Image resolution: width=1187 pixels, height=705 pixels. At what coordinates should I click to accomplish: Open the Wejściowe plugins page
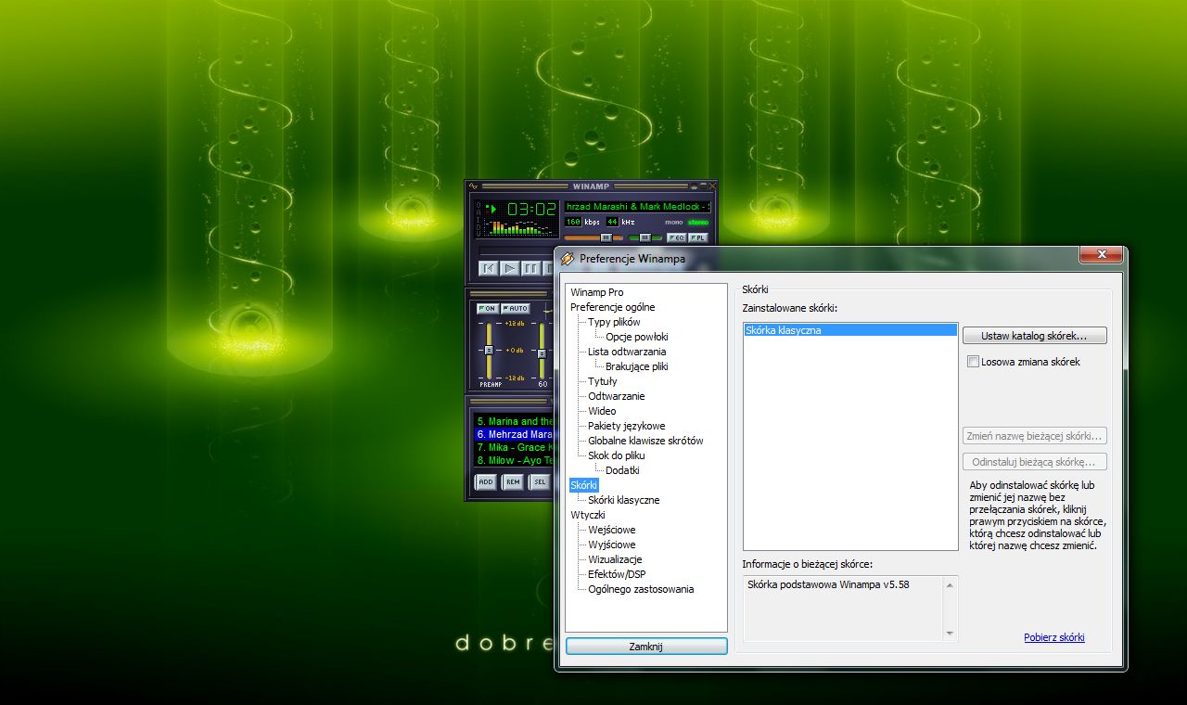(x=612, y=530)
